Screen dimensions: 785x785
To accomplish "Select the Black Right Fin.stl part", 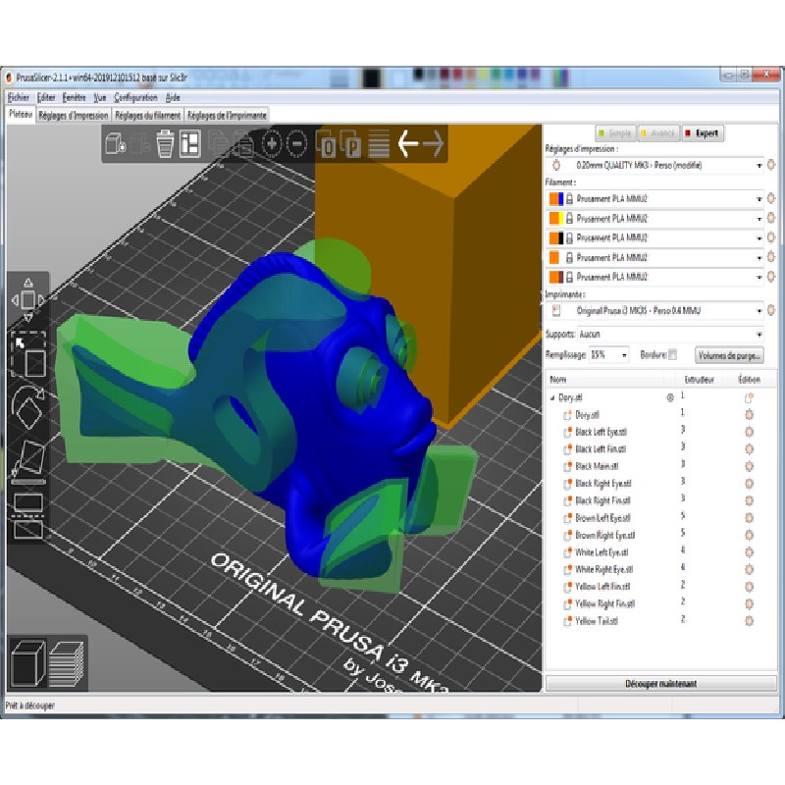I will (x=602, y=500).
